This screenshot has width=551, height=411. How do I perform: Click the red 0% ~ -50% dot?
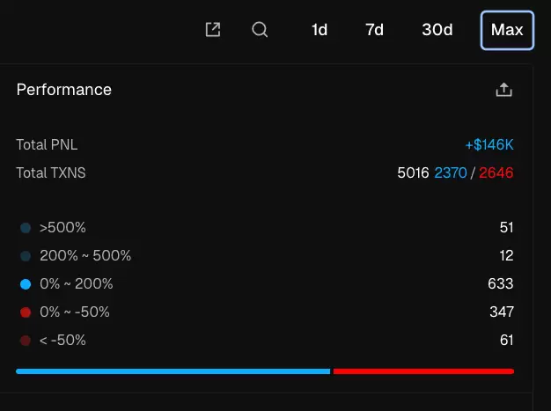pyautogui.click(x=26, y=312)
